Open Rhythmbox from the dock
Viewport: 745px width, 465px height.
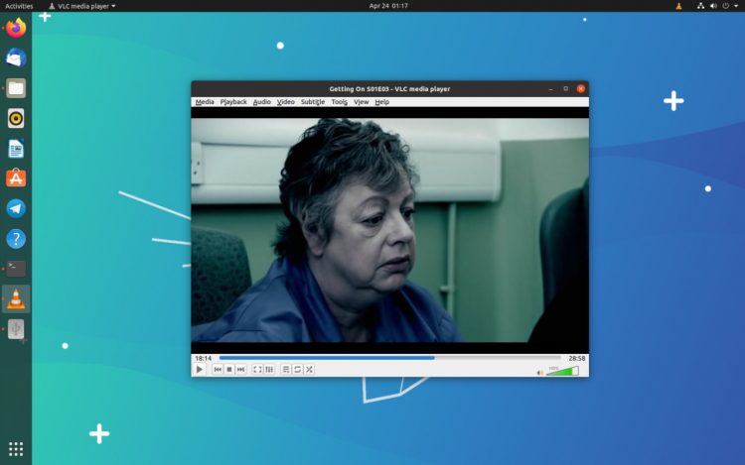click(x=16, y=119)
